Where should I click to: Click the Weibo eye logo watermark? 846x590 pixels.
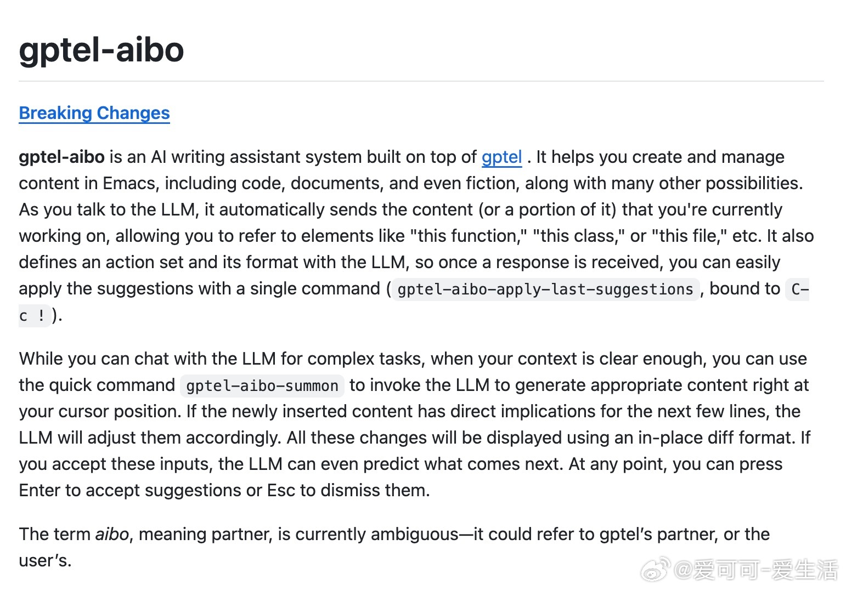[x=656, y=569]
